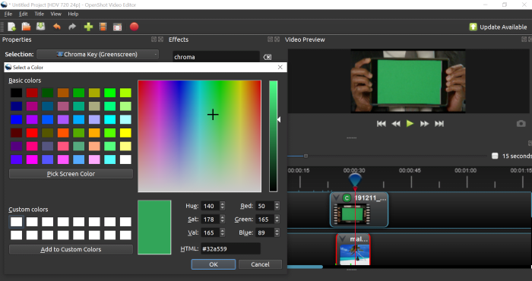Open Choose Profile filmstrip icon
Screen dimensions: 532x281
coord(103,27)
